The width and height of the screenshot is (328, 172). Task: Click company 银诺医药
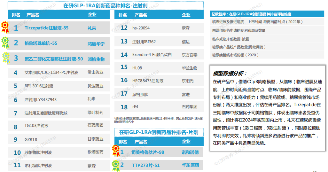pyautogui.click(x=95, y=152)
